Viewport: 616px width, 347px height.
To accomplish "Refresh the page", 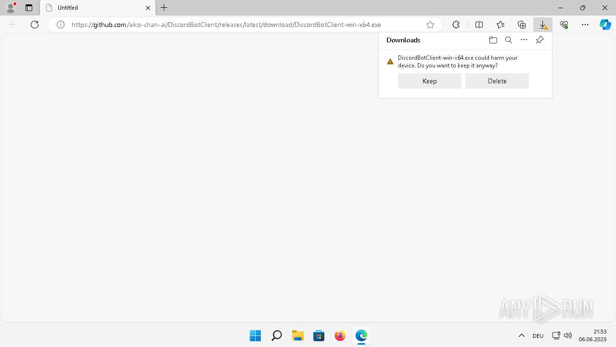I will tap(35, 25).
